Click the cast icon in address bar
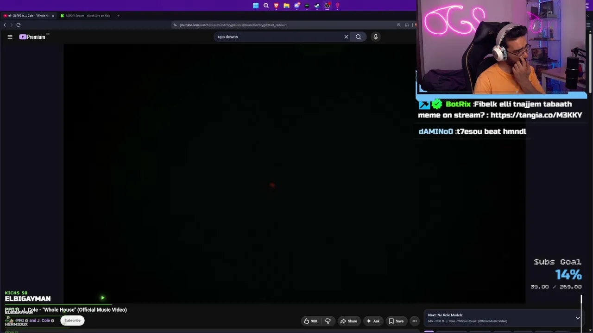 [x=407, y=25]
